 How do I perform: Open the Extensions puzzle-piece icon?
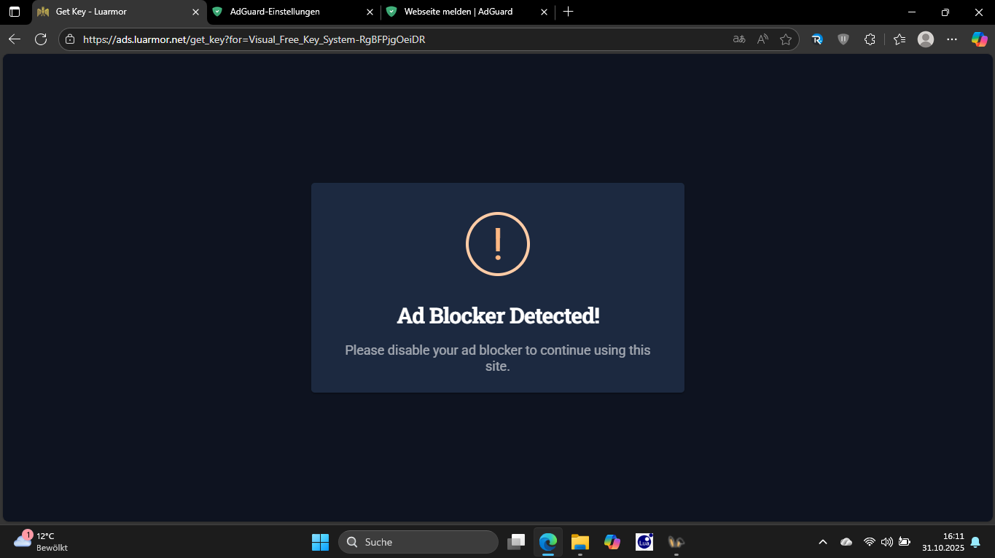point(870,39)
